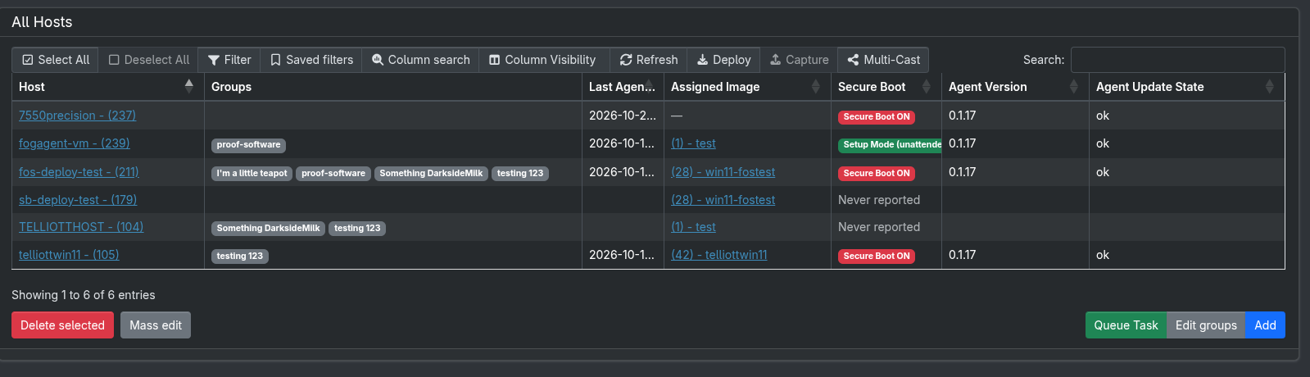1310x377 pixels.
Task: Click Never reported in sb-deploy-test row
Action: point(879,200)
